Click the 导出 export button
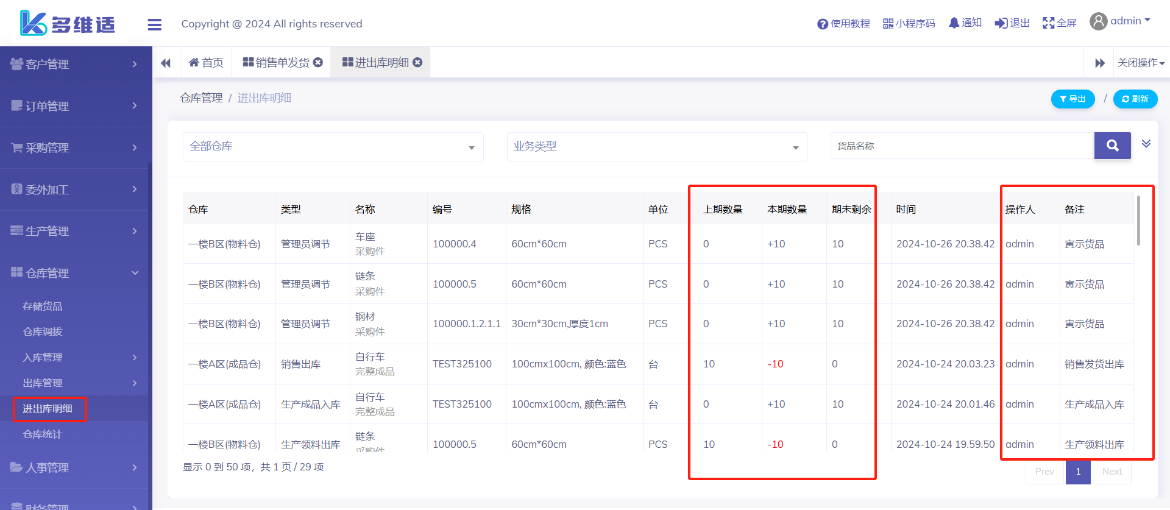 [x=1072, y=99]
